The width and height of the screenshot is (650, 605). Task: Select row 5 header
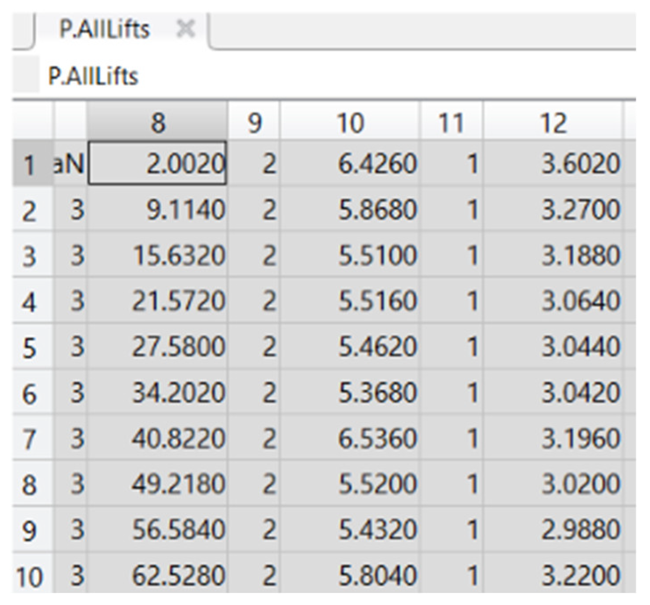pyautogui.click(x=29, y=347)
